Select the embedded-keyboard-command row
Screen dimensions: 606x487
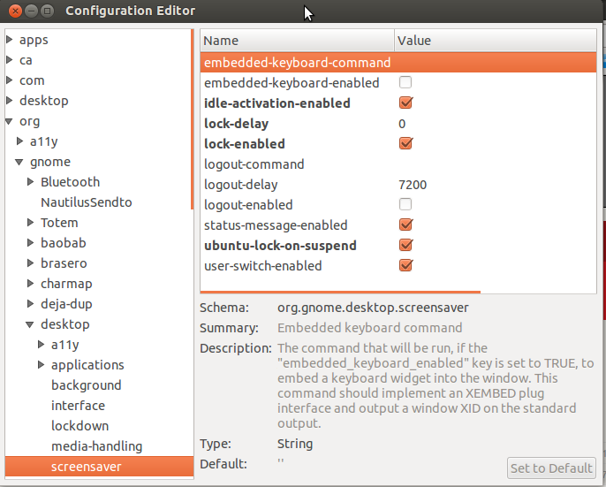(x=398, y=62)
